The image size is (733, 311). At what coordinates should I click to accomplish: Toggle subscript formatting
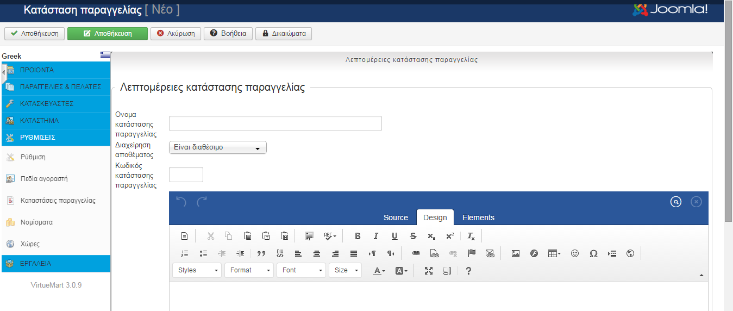tap(431, 236)
